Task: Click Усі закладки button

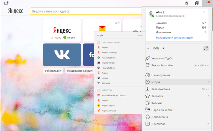Action: click(x=53, y=71)
